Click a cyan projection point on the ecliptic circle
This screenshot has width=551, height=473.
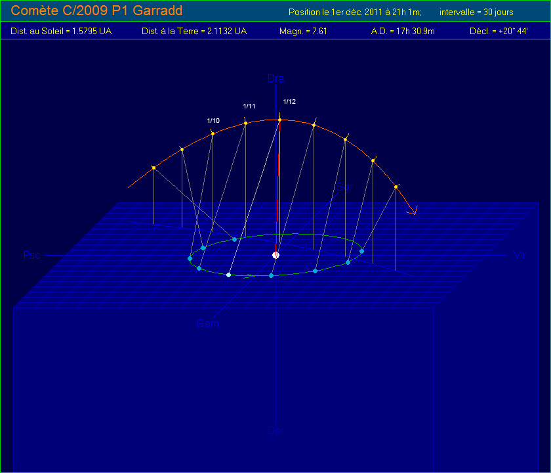tap(234, 239)
